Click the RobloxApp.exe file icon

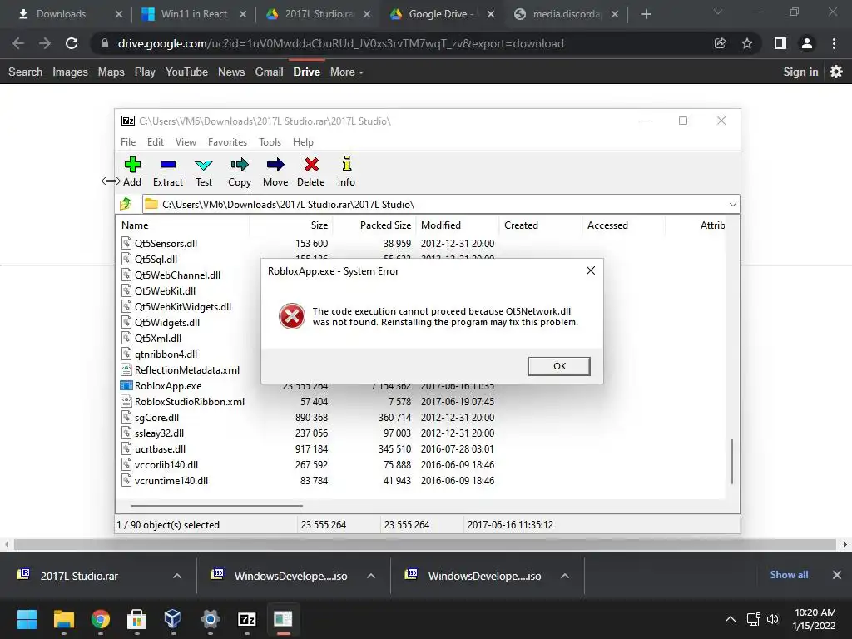[126, 386]
